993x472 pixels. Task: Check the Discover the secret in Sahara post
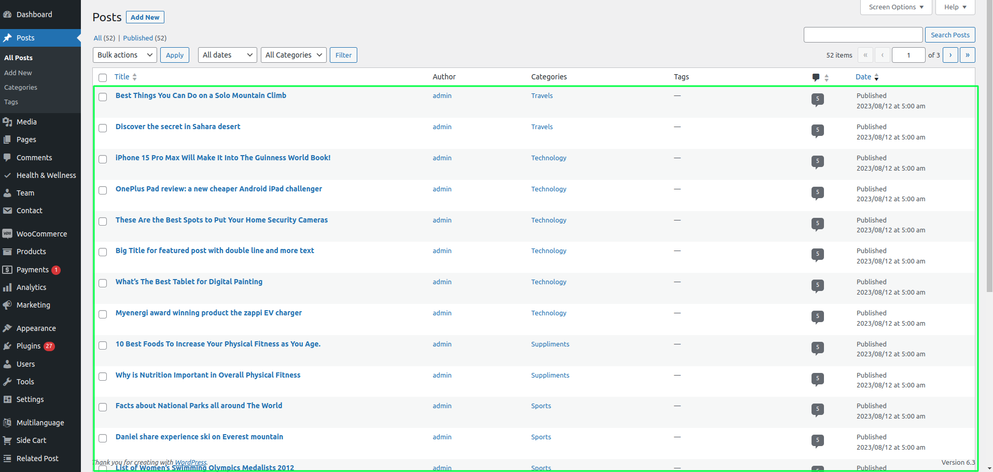tap(103, 128)
